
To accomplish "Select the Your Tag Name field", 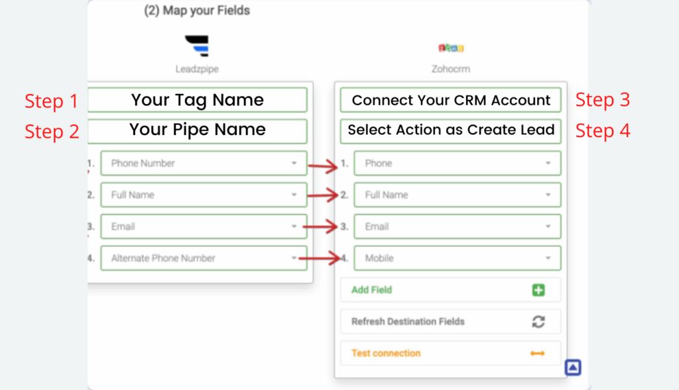I will coord(198,100).
